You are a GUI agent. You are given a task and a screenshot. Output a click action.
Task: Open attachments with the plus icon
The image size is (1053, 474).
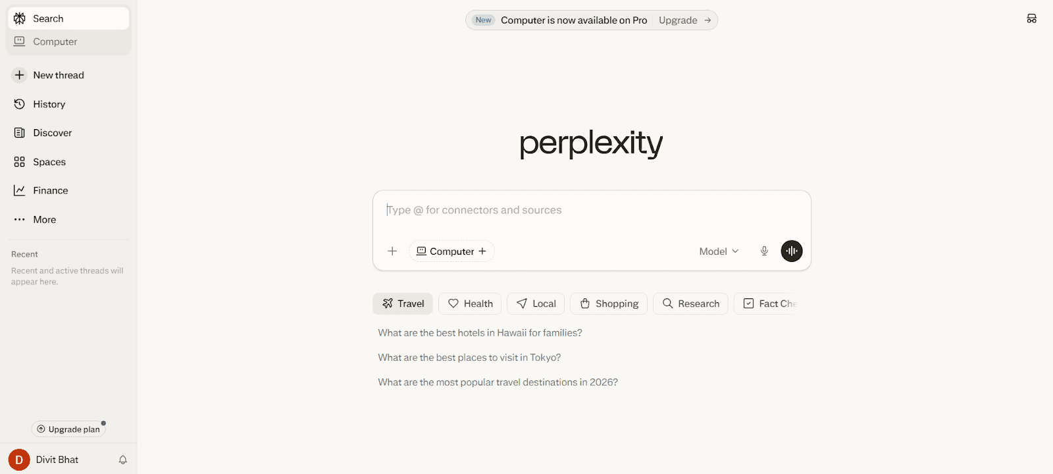tap(392, 251)
